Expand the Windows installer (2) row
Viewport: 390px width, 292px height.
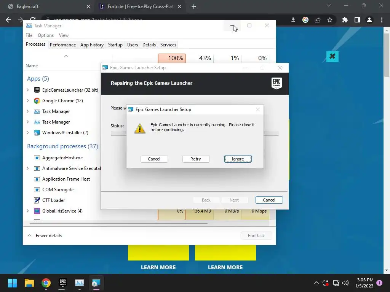pyautogui.click(x=27, y=133)
